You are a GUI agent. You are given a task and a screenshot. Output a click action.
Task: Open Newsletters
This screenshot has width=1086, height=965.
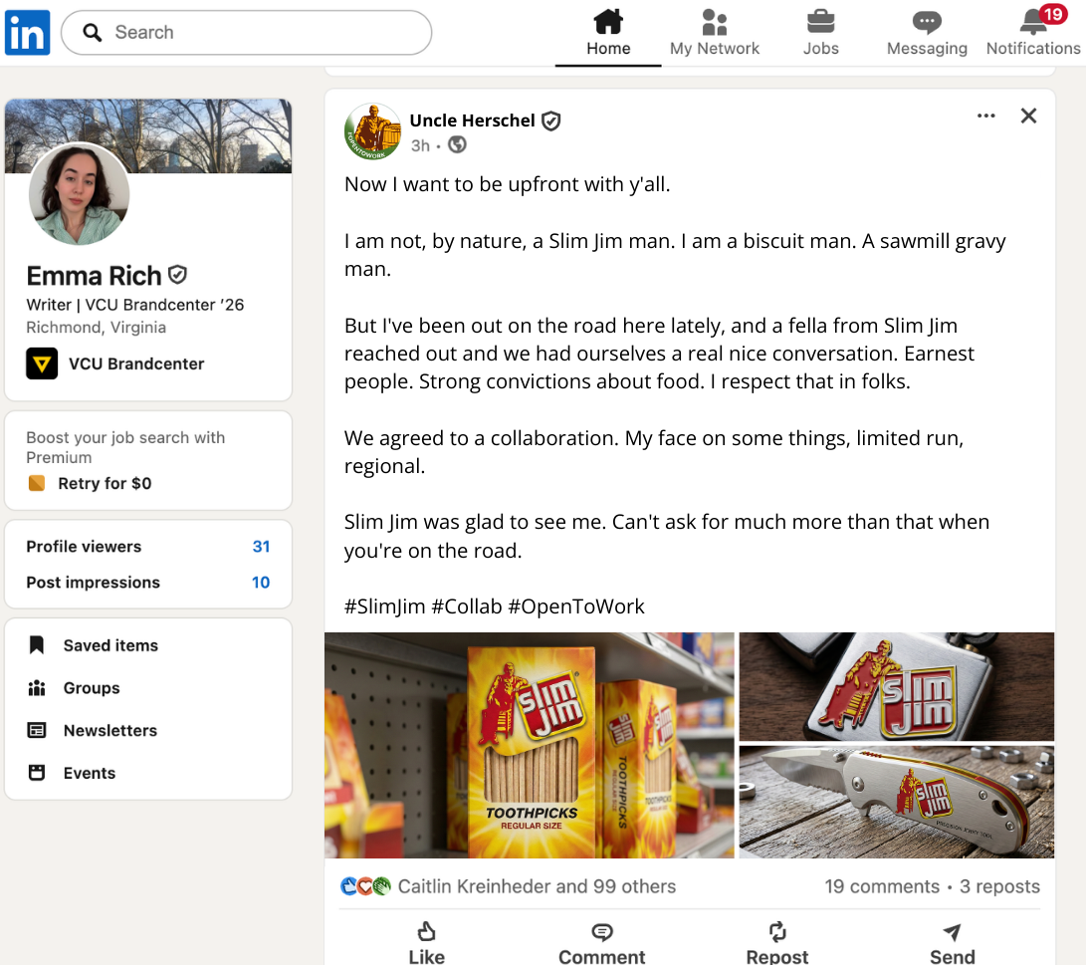(110, 730)
